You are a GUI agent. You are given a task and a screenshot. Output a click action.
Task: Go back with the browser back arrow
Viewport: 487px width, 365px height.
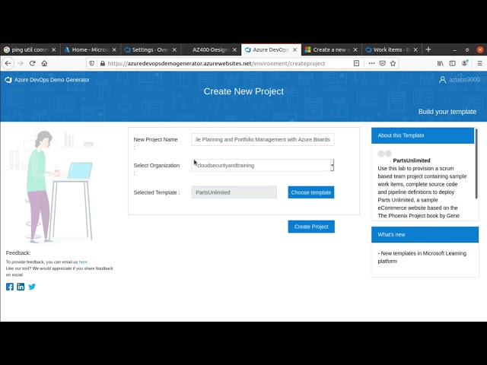pos(8,63)
